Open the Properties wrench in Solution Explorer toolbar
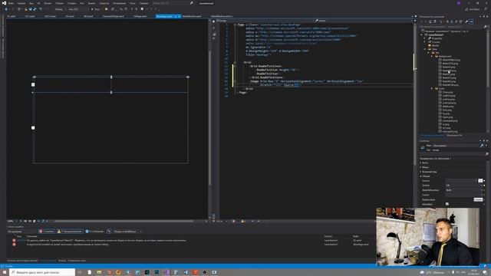The image size is (491, 276). (466, 21)
